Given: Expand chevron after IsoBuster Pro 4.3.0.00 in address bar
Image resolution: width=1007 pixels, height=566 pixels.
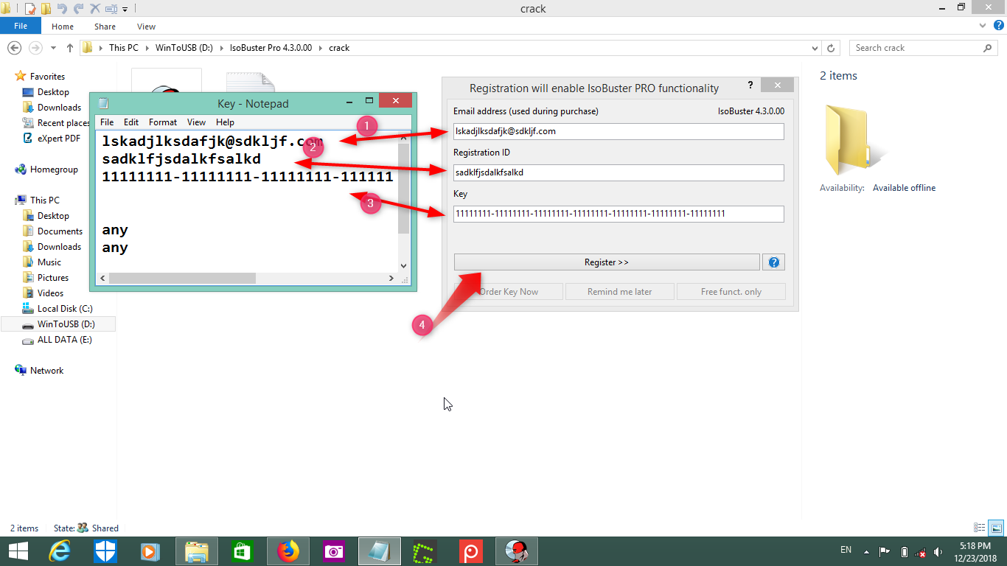Looking at the screenshot, I should (x=319, y=48).
